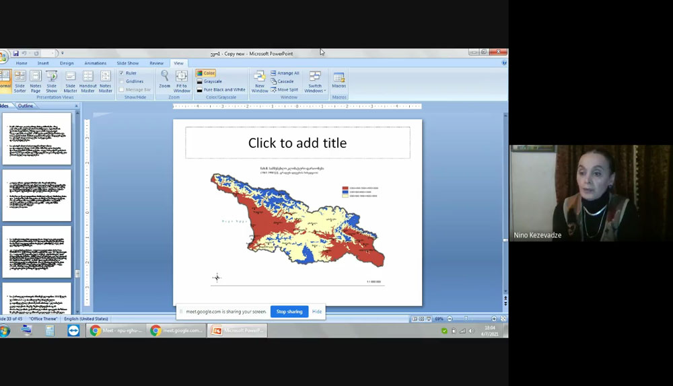The image size is (673, 386).
Task: Hide the screen sharing notification bar
Action: 317,311
